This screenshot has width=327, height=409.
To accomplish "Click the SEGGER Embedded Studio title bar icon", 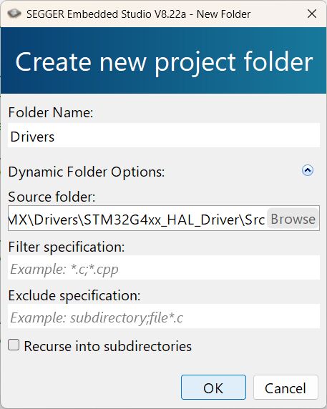I will tap(14, 14).
